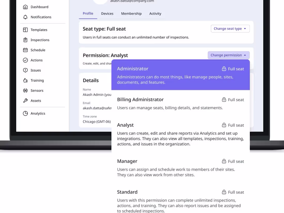The height and width of the screenshot is (213, 284).
Task: Switch to the Devices tab
Action: click(107, 13)
